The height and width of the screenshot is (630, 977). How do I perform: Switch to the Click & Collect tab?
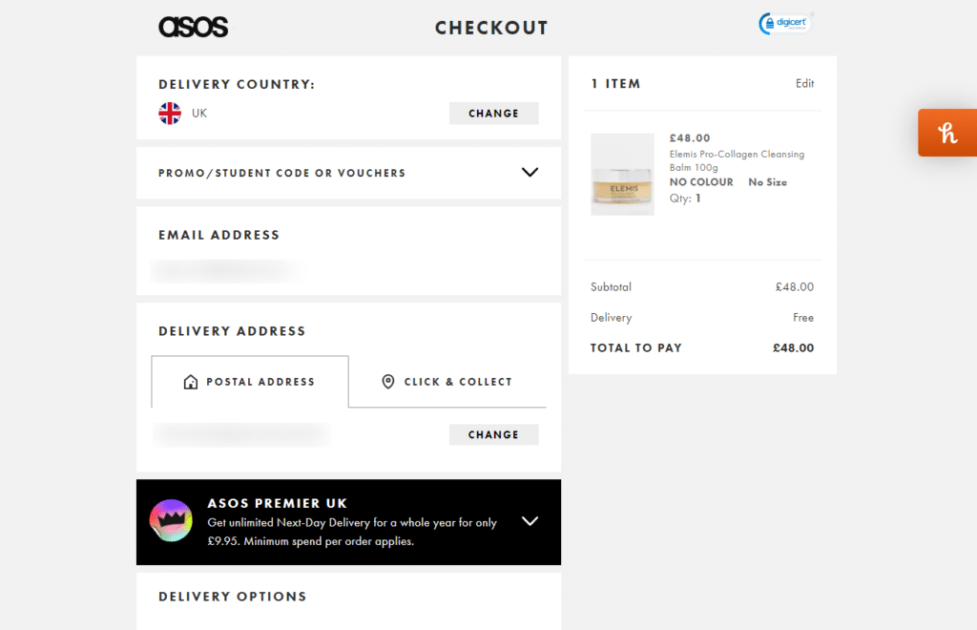pyautogui.click(x=447, y=381)
